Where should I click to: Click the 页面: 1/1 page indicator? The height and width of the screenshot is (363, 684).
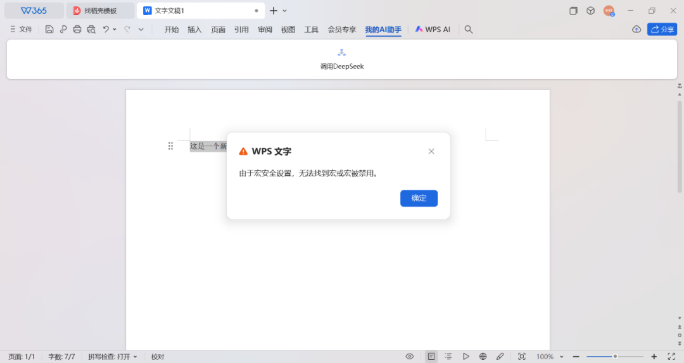pos(22,357)
